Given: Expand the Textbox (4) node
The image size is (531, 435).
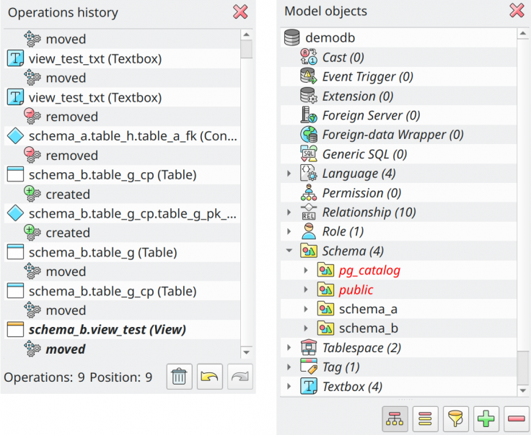Looking at the screenshot, I should click(289, 386).
